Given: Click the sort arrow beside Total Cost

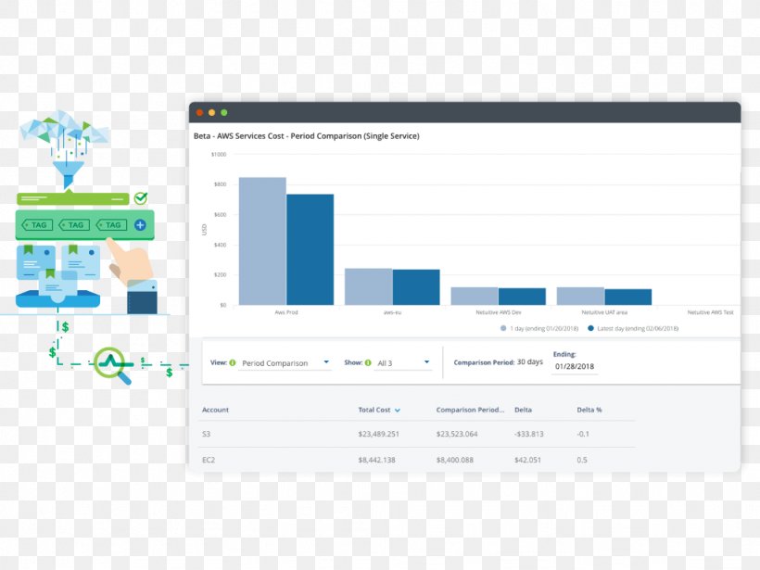Looking at the screenshot, I should pos(398,410).
